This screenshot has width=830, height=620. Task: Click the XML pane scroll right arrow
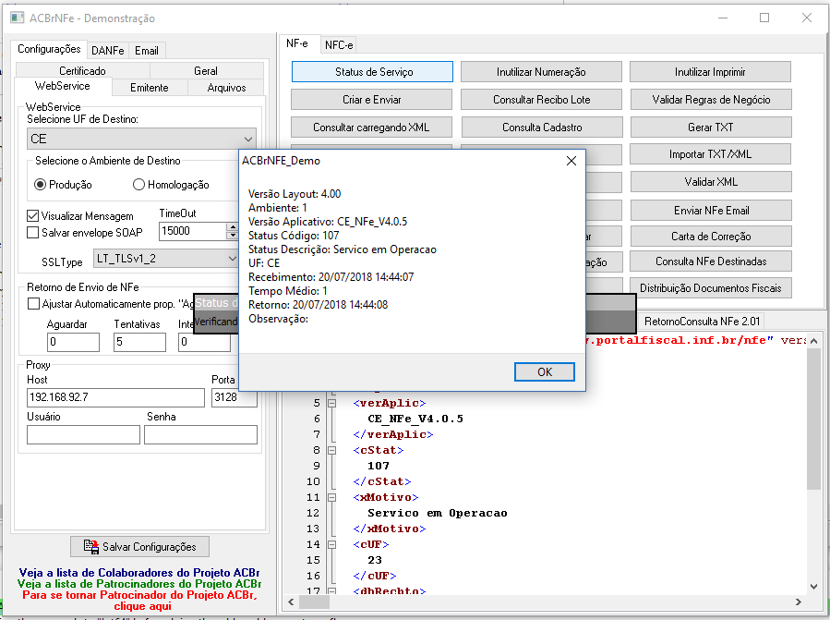coord(799,602)
